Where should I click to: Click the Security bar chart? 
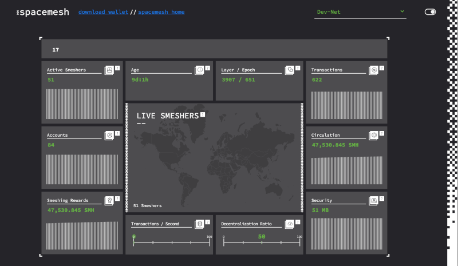pos(346,234)
